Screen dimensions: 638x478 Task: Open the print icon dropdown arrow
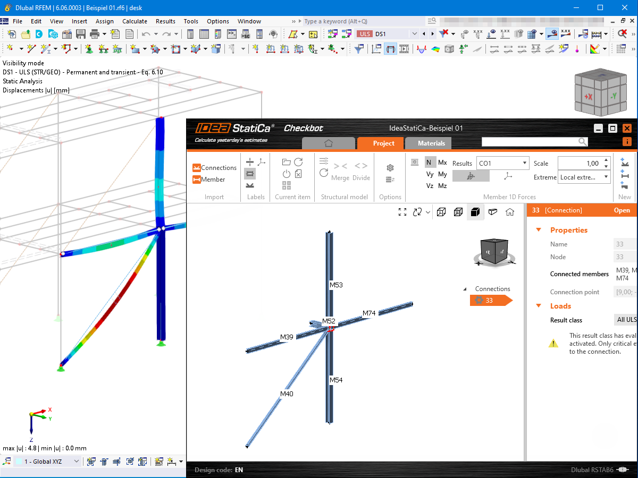coord(104,34)
